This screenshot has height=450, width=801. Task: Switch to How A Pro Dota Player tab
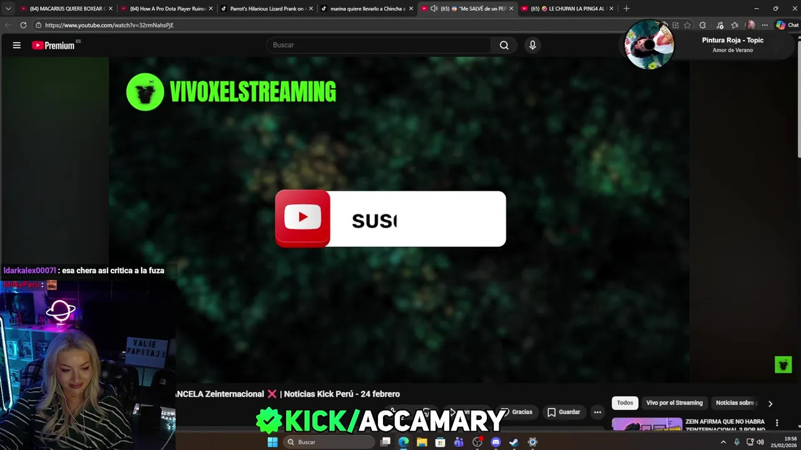point(168,9)
